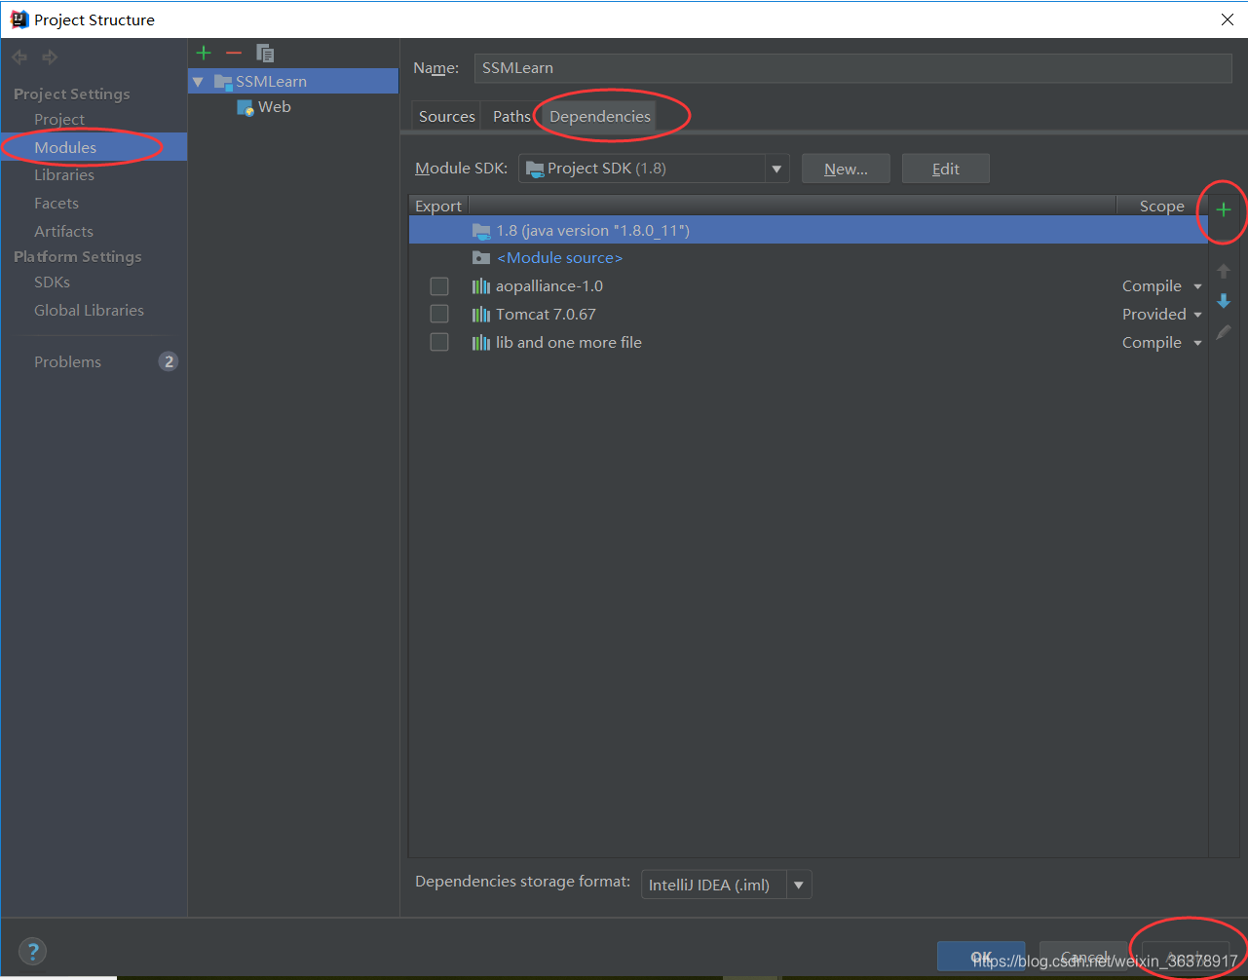Click the edit dependency pencil icon

(1224, 332)
